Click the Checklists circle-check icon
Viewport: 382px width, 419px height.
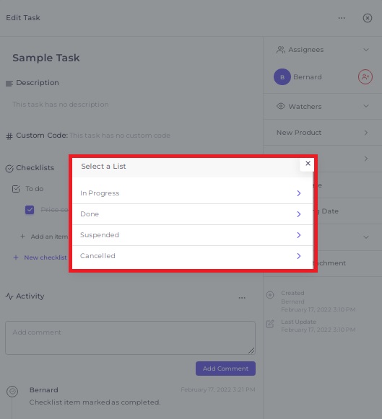9,169
